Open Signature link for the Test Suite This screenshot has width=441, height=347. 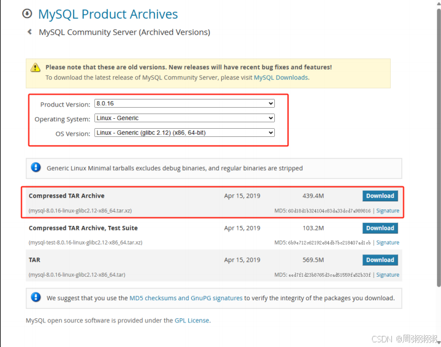[387, 242]
